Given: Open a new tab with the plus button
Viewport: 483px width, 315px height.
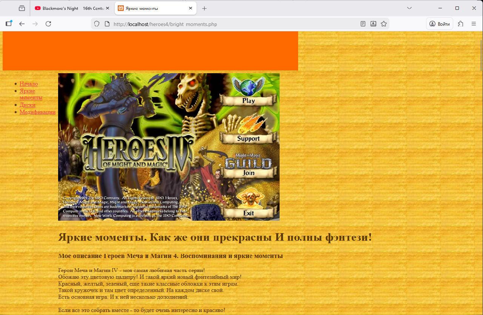Looking at the screenshot, I should click(204, 8).
